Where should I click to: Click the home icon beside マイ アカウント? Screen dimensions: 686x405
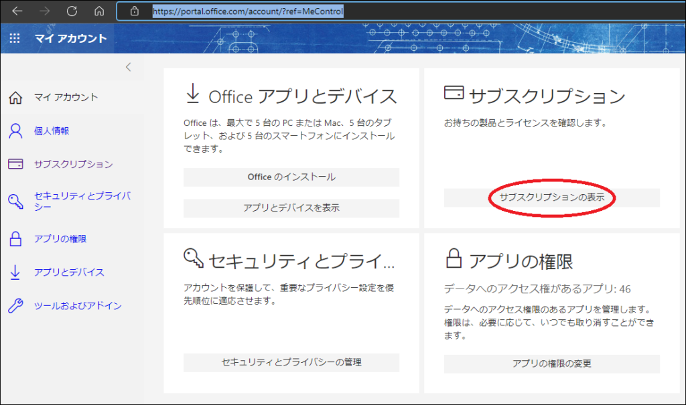click(x=15, y=98)
